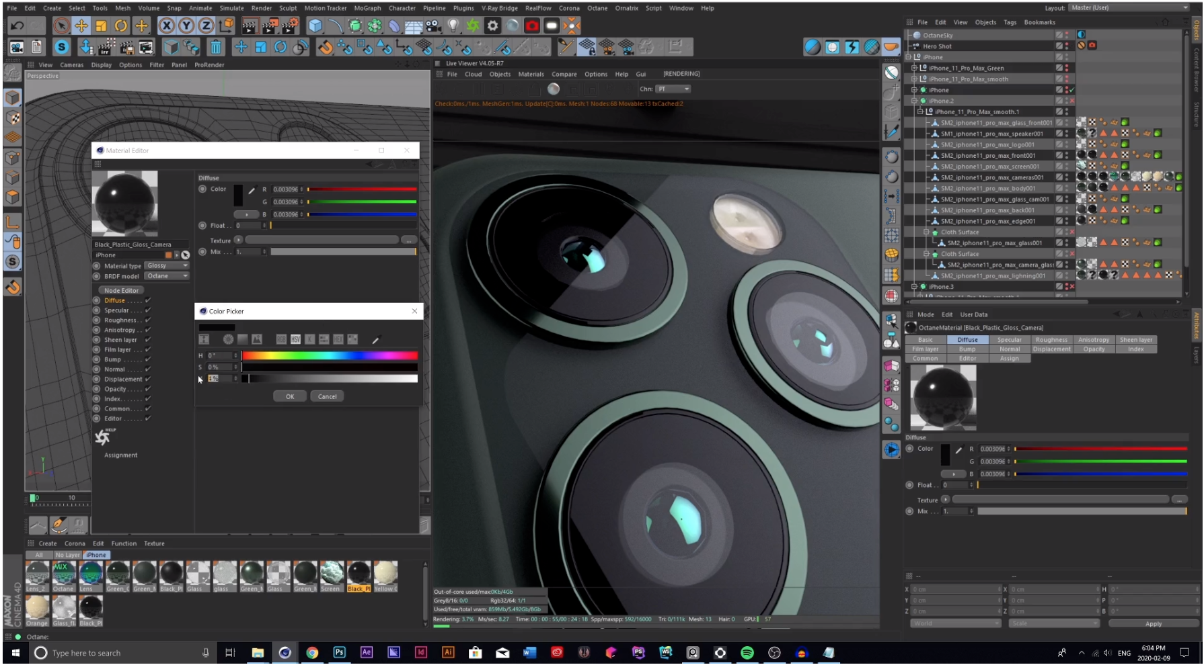Select HSV mode in Color Picker
The image size is (1204, 665).
coord(295,340)
